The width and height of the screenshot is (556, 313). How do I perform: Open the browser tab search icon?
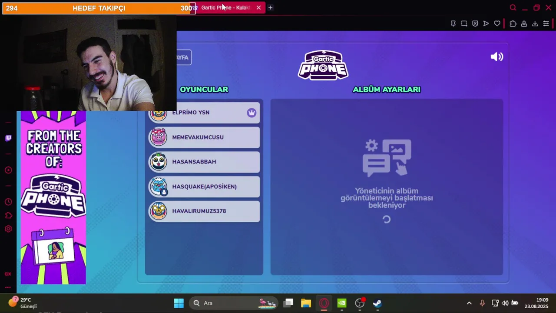513,7
